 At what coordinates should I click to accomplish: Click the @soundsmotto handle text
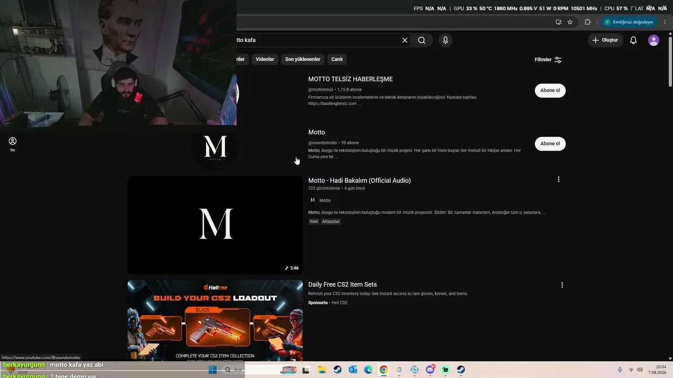(322, 143)
